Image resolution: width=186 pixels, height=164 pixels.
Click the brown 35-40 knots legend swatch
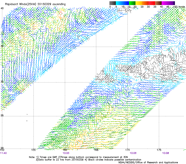pos(158,3)
